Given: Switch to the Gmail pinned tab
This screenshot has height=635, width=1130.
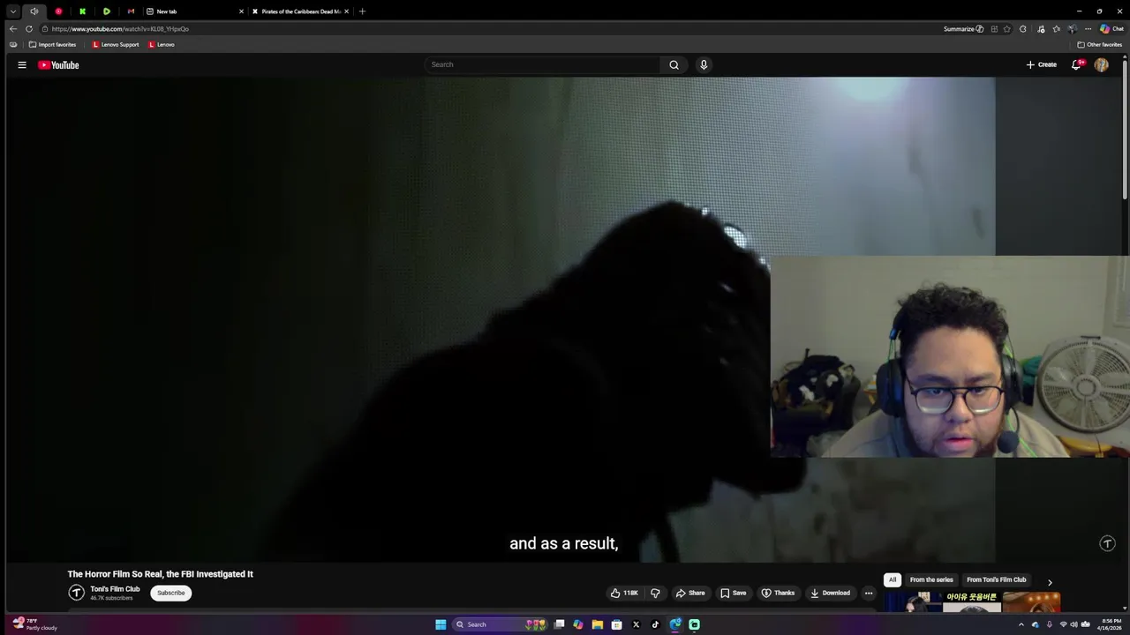Looking at the screenshot, I should coord(131,11).
